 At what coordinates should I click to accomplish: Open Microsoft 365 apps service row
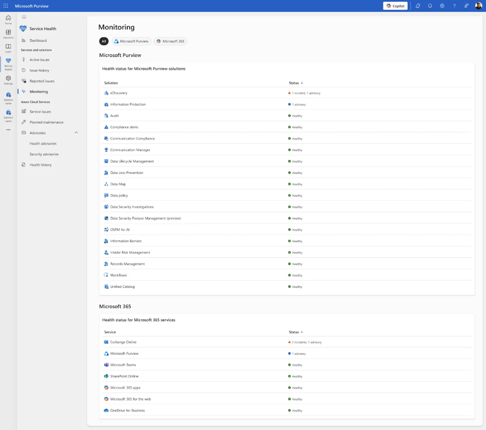point(287,388)
